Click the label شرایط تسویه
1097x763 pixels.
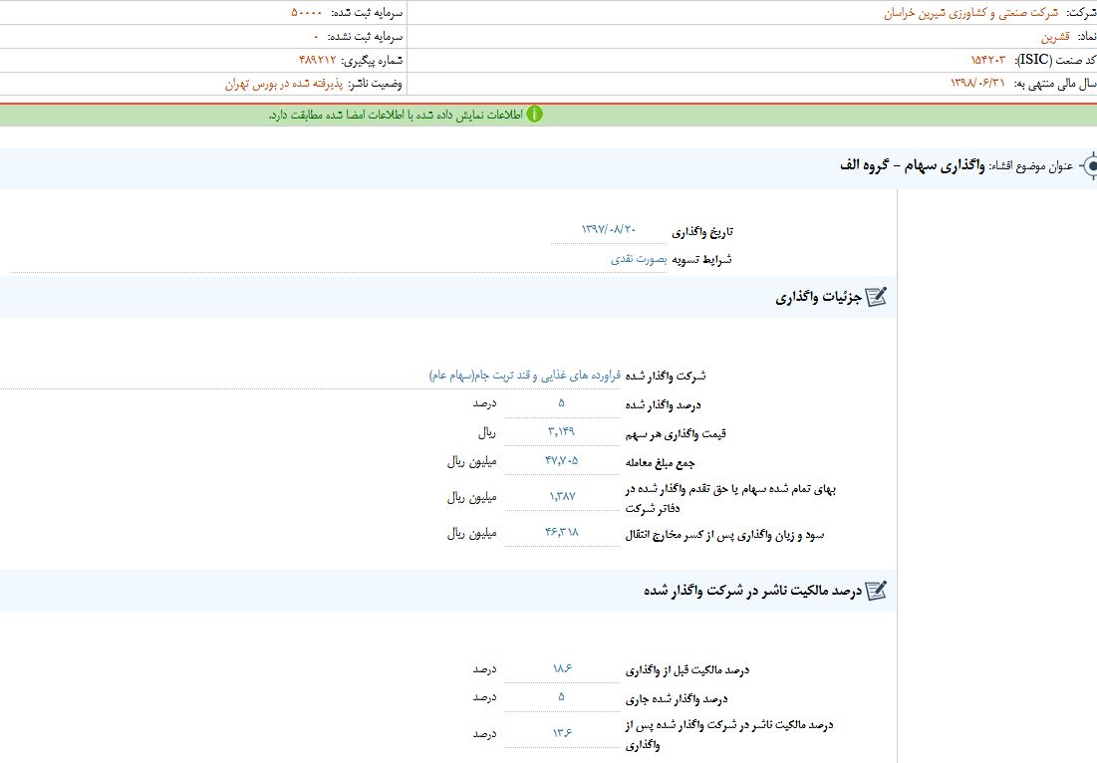[x=701, y=259]
